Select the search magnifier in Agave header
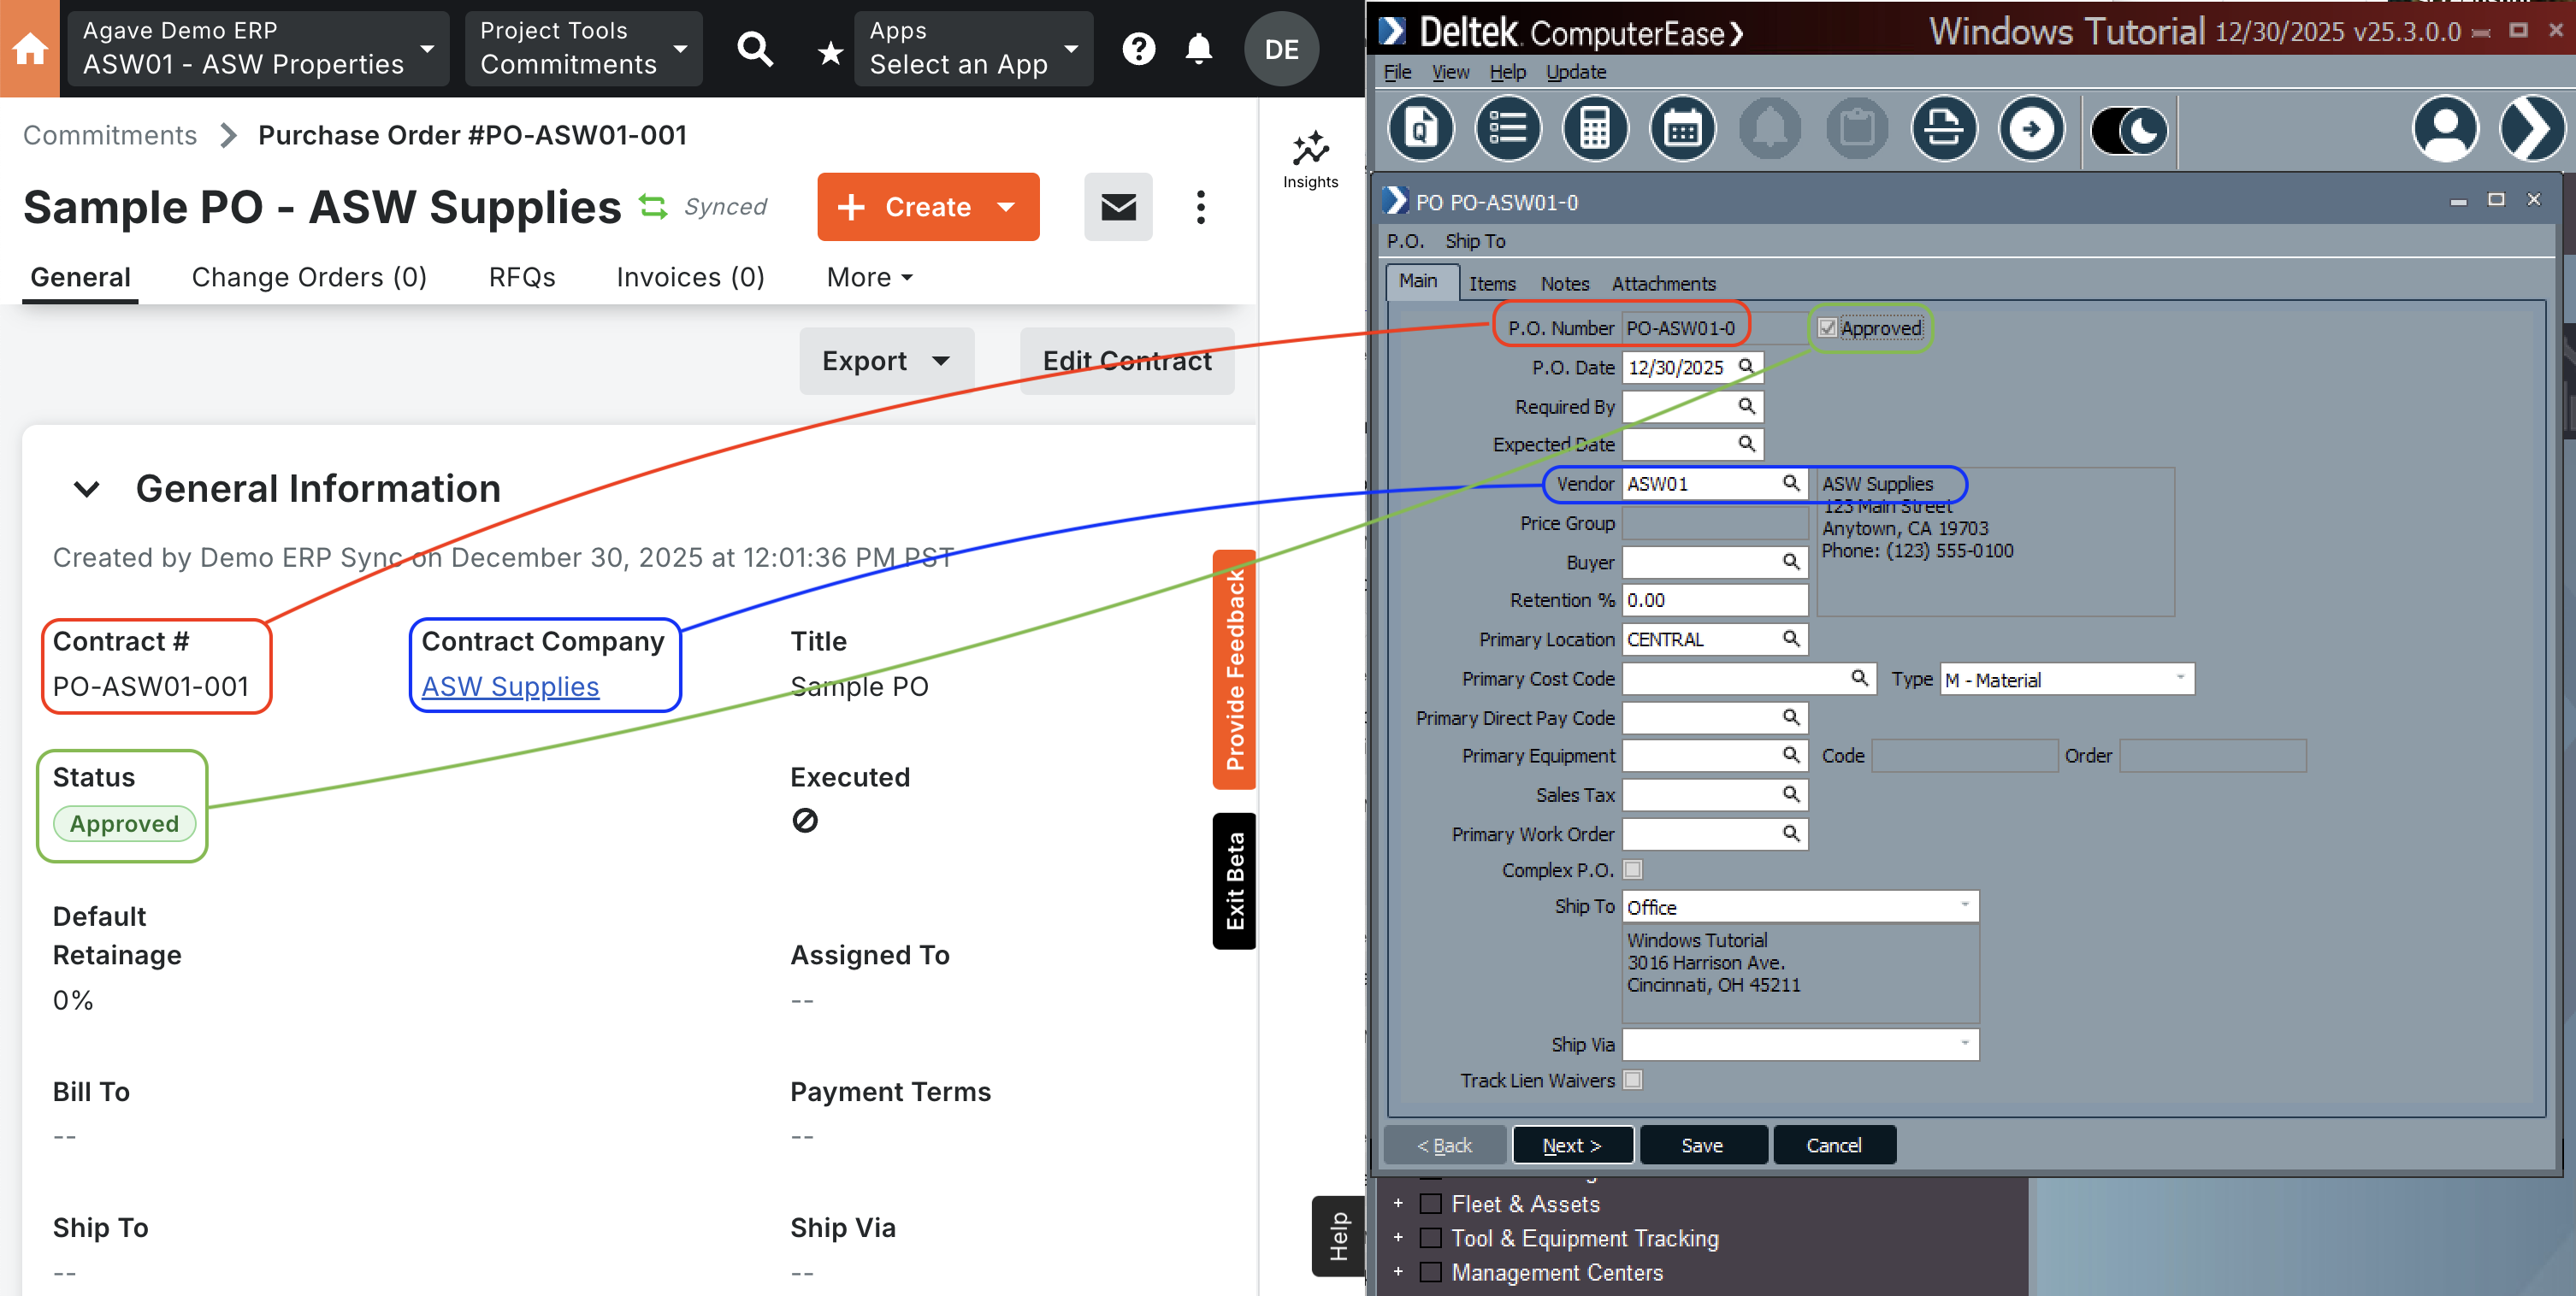Image resolution: width=2576 pixels, height=1296 pixels. [x=756, y=49]
